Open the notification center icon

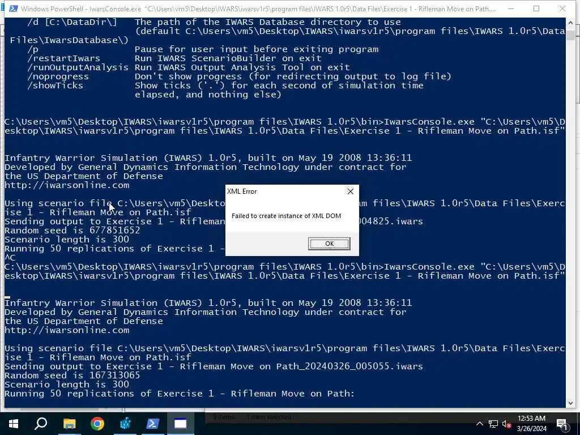click(561, 424)
